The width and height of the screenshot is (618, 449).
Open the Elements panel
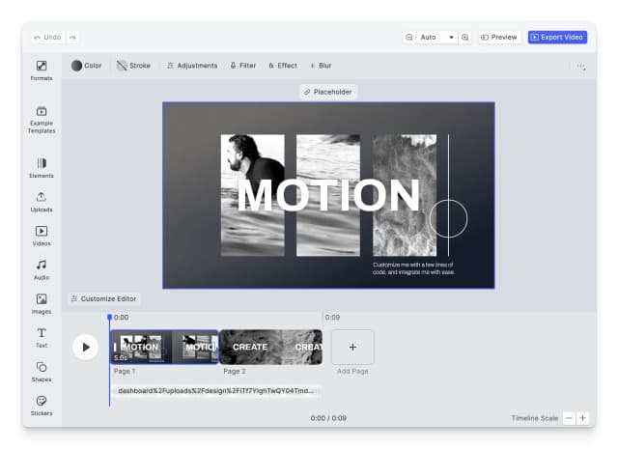coord(42,168)
